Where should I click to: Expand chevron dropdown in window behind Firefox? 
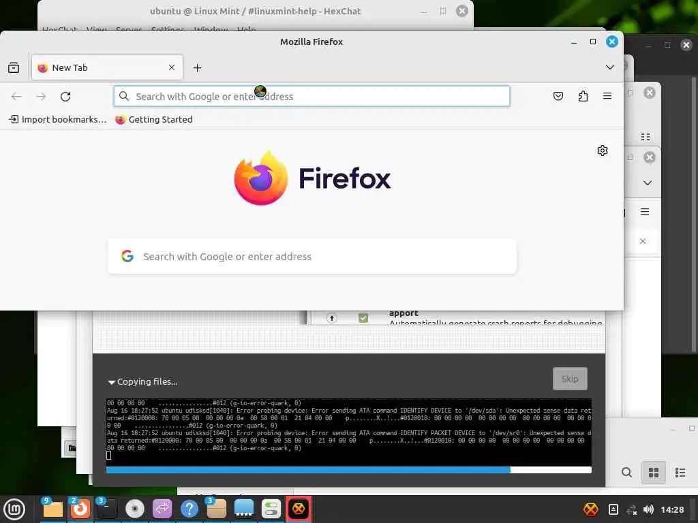(x=648, y=183)
